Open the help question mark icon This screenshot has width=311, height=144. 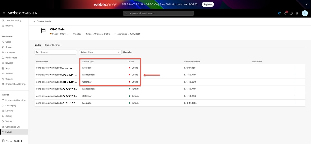coord(291,13)
